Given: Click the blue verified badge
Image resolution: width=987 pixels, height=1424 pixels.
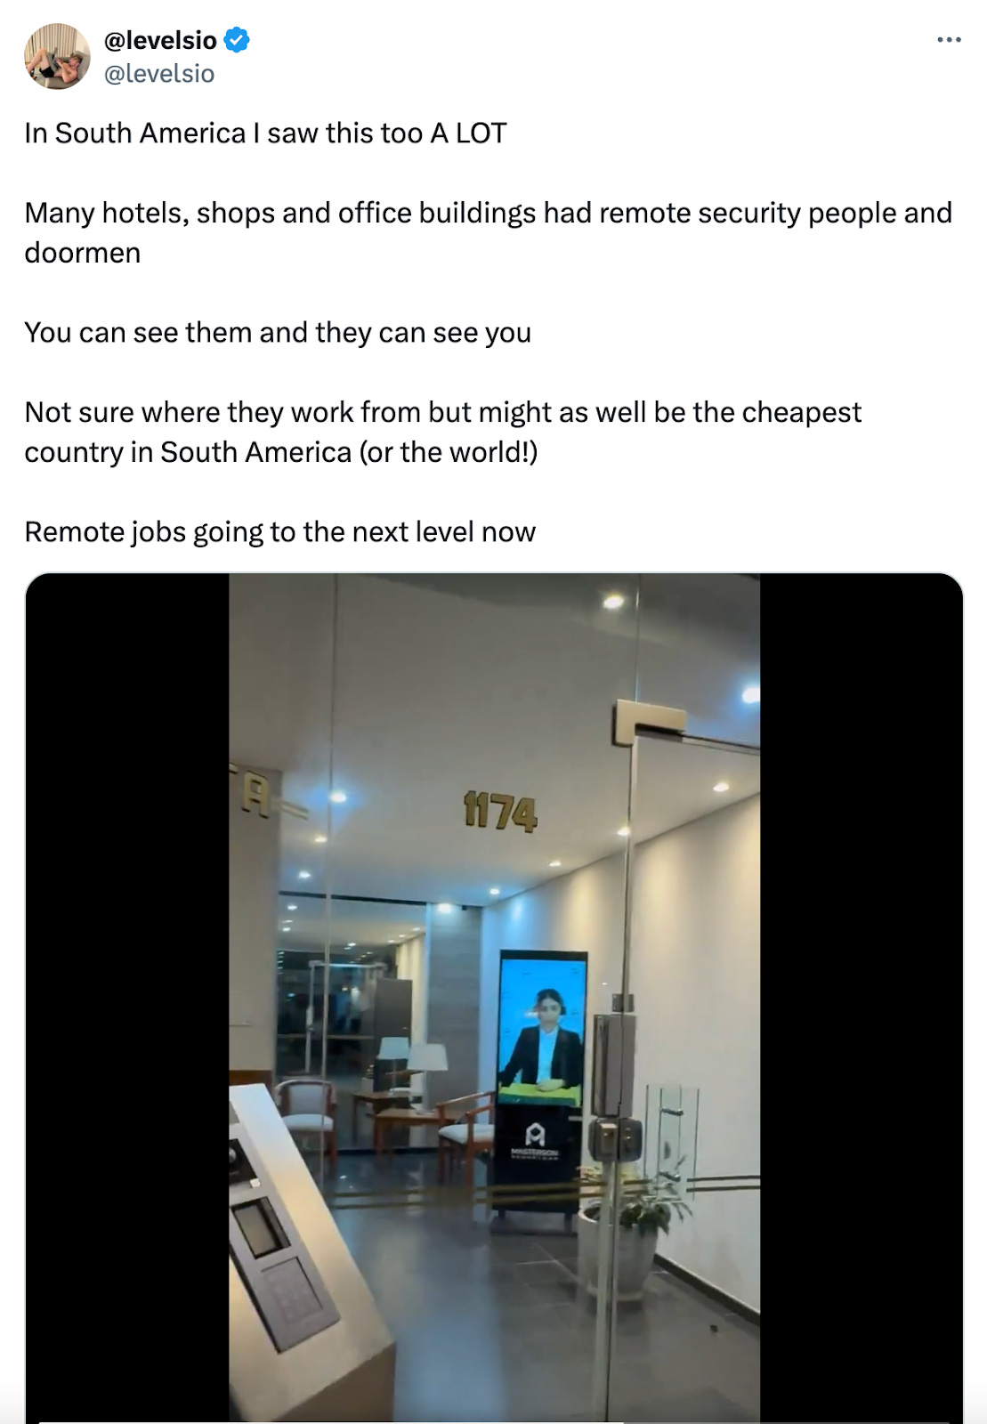Looking at the screenshot, I should click(237, 40).
